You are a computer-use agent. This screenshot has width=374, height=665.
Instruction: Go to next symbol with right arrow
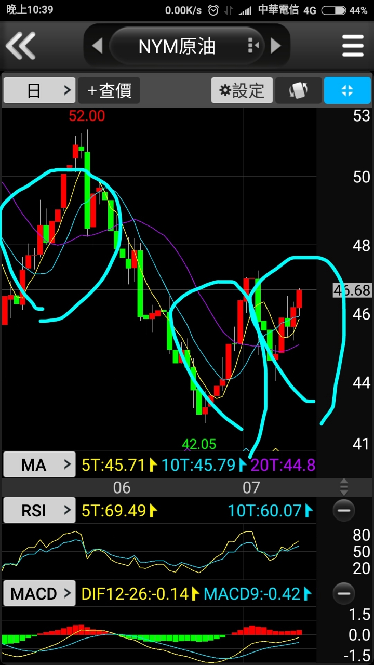tap(276, 46)
